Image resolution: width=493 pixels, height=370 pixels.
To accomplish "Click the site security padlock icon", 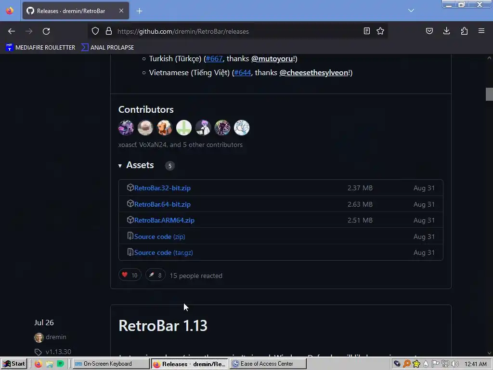I will 109,31.
